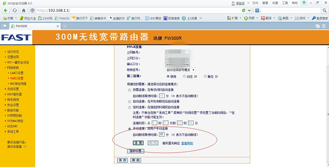Click the 上网账号 account input field
Screen dimensions: 329x168
click(x=178, y=52)
